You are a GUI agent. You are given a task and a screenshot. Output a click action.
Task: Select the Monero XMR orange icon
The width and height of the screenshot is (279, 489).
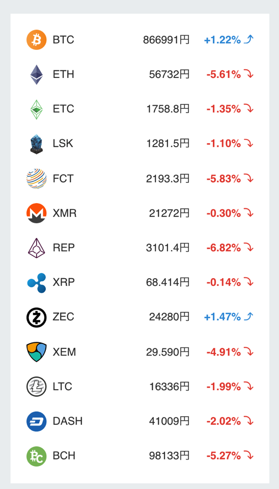point(37,213)
